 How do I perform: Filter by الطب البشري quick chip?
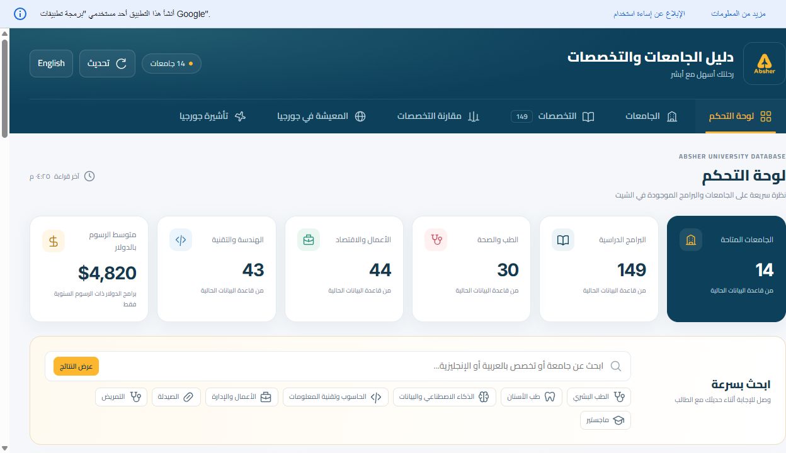pyautogui.click(x=598, y=397)
